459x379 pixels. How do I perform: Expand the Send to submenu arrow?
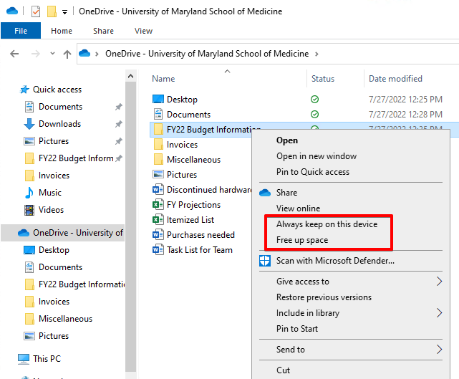click(440, 350)
